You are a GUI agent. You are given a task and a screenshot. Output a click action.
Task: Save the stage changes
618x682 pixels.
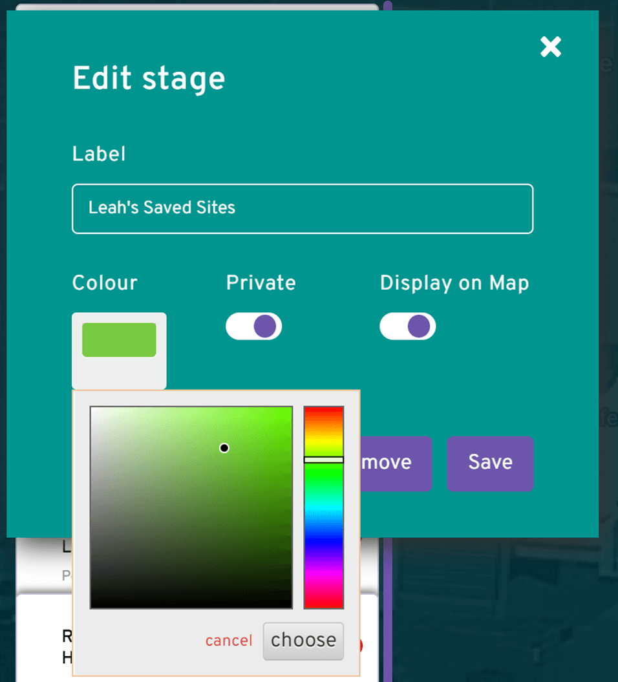pos(490,463)
